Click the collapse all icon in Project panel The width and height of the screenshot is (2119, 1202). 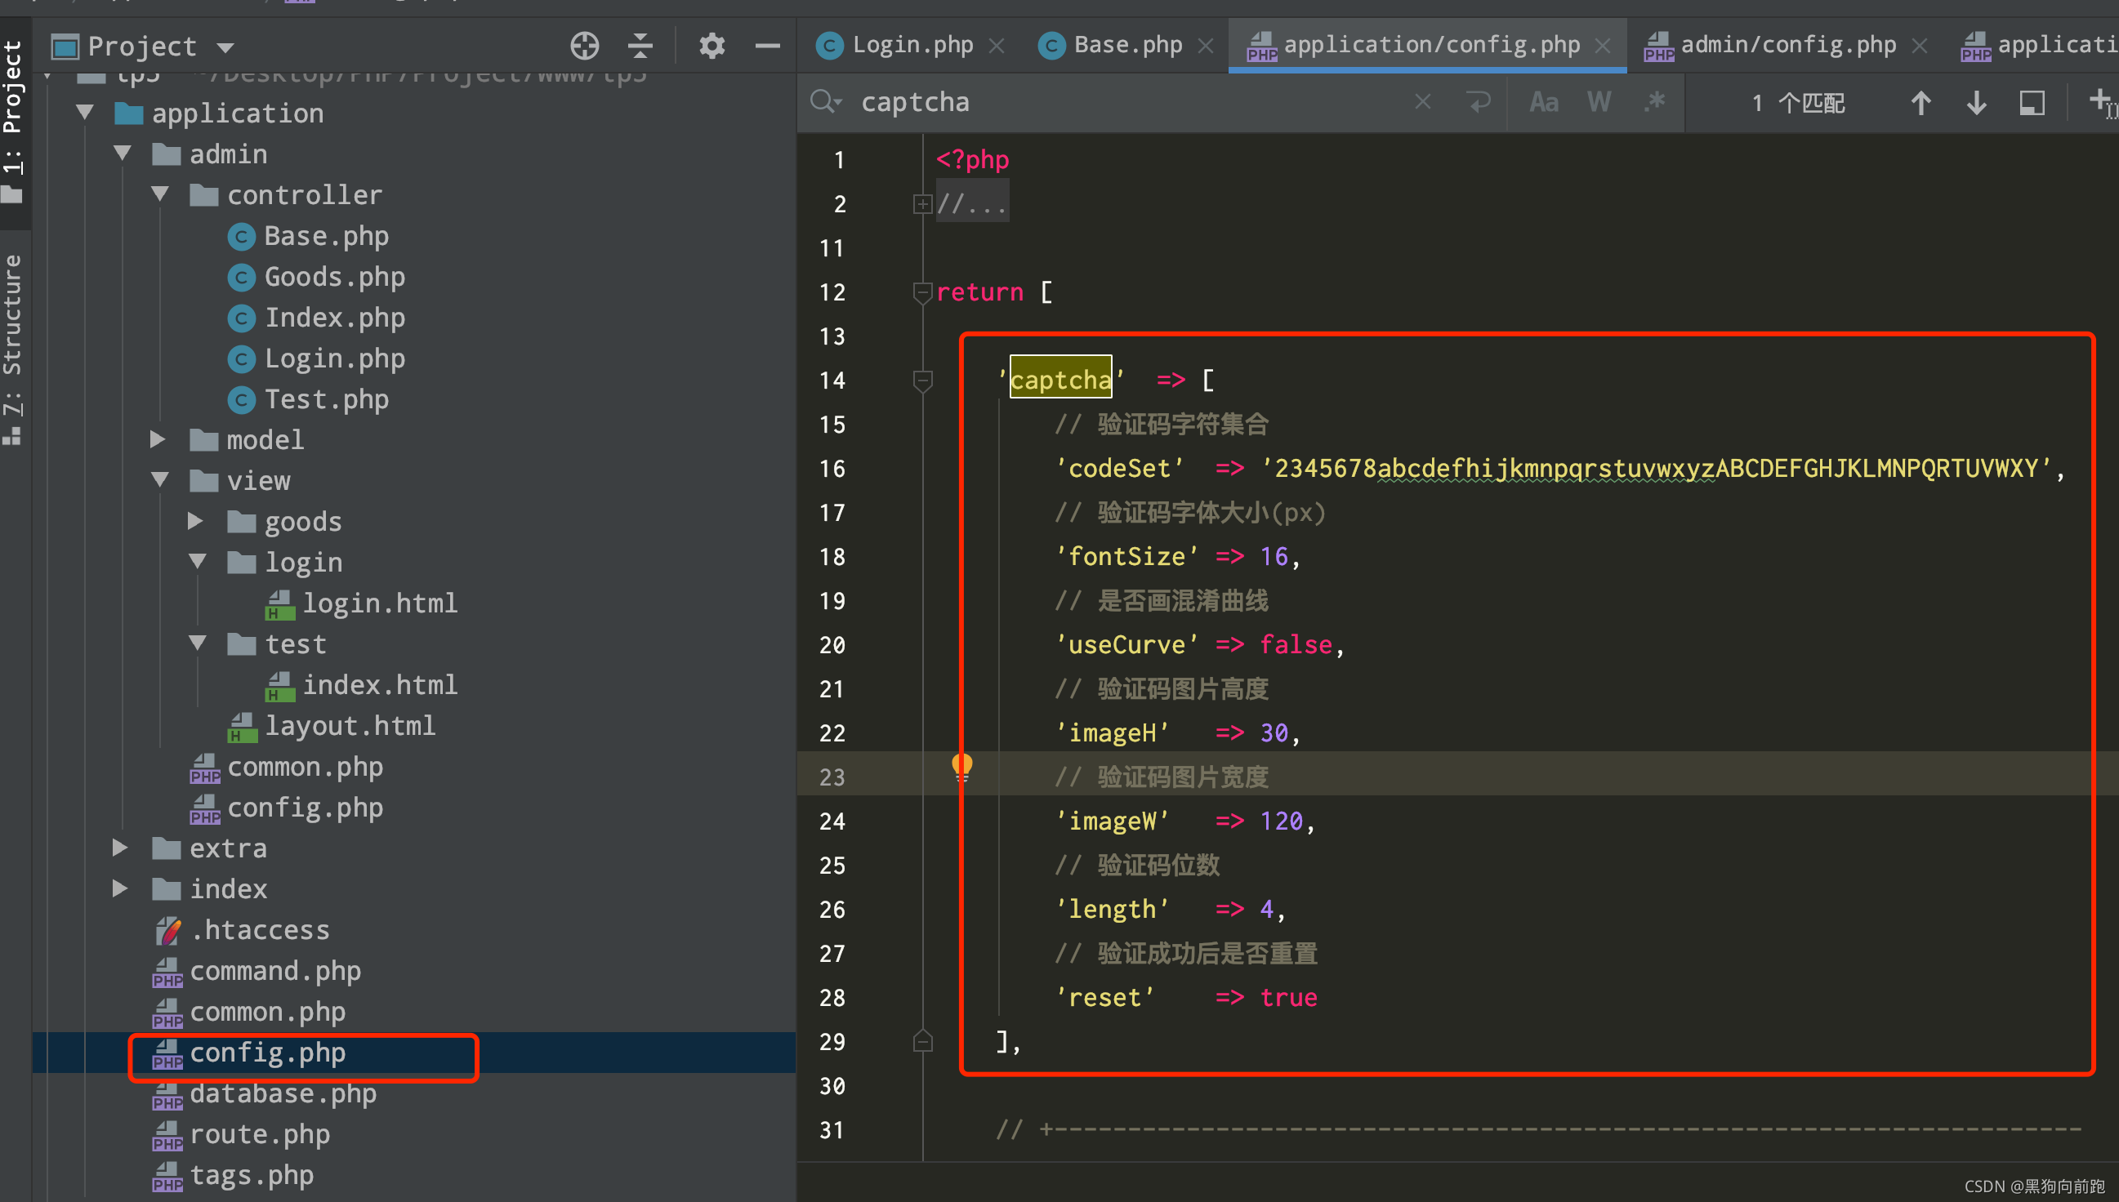point(640,47)
